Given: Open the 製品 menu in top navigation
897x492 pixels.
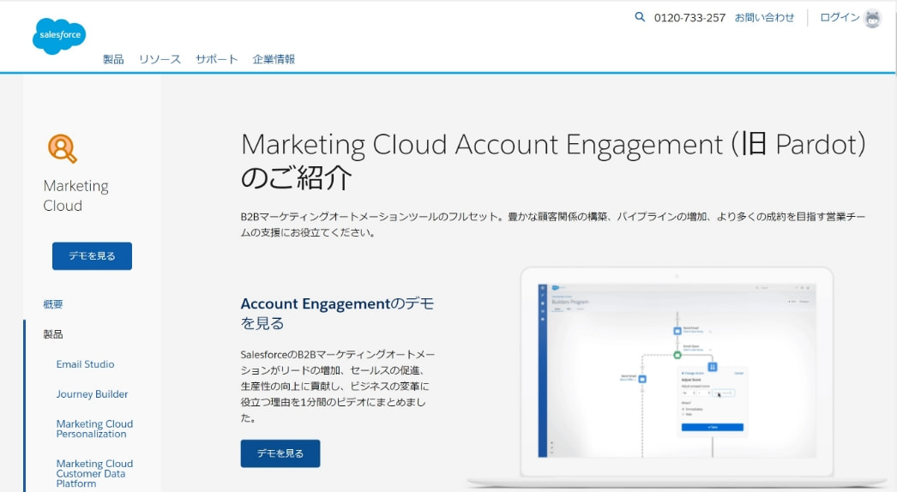Looking at the screenshot, I should [113, 59].
